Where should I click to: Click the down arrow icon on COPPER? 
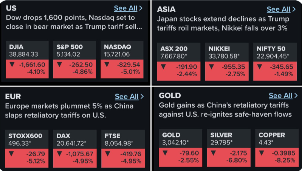click(x=262, y=153)
